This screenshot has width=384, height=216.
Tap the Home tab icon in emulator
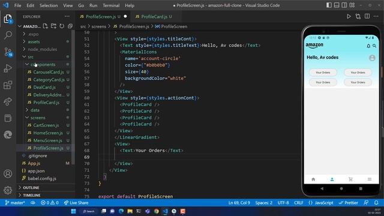pos(313,179)
